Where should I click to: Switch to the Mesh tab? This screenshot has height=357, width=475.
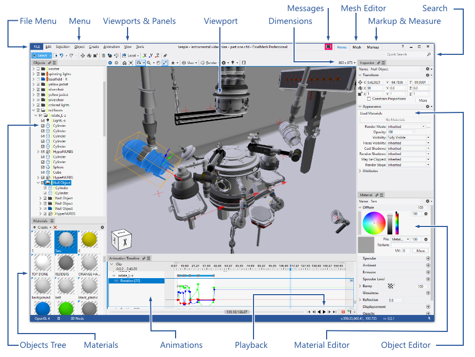[x=357, y=47]
